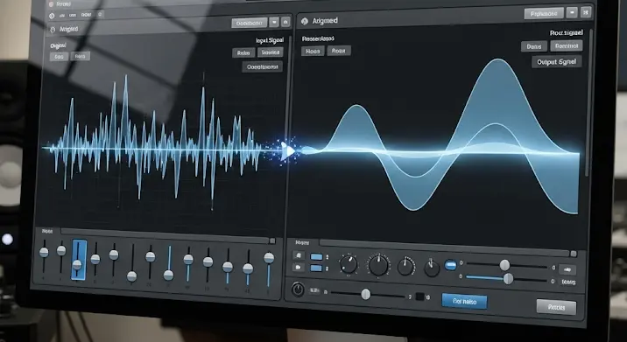Click the Output Signal button
The height and width of the screenshot is (342, 627).
[x=556, y=62]
